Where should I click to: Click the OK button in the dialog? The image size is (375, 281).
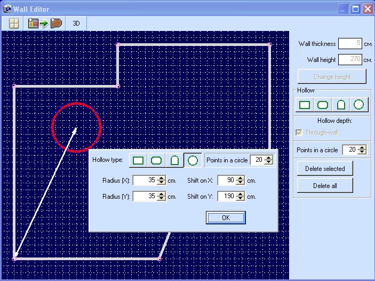[226, 217]
